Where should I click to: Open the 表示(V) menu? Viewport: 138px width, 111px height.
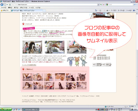click(x=16, y=8)
